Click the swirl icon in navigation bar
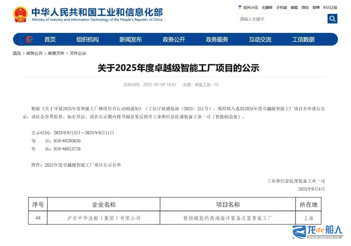This screenshot has width=351, height=246. 29,40
